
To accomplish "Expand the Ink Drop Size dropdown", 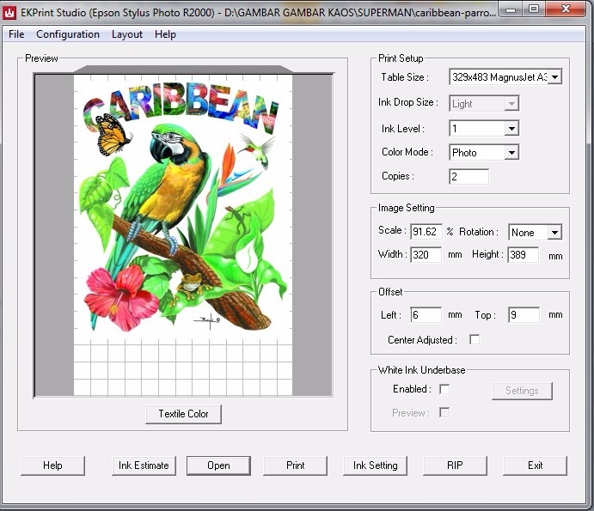I will [511, 103].
